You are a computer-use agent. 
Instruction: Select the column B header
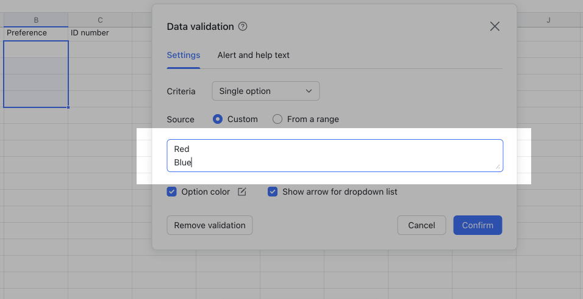click(36, 20)
